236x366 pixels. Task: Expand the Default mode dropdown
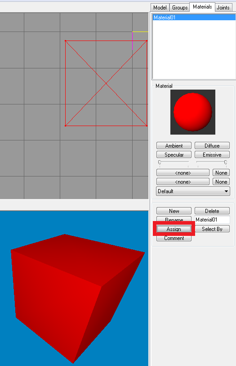[193, 191]
